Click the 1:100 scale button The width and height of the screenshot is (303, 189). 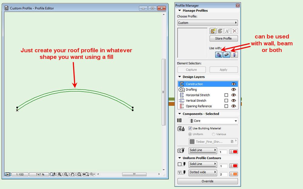coord(20,174)
